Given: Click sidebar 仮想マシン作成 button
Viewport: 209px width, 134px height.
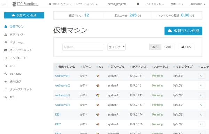Looking at the screenshot, I should (24, 15).
